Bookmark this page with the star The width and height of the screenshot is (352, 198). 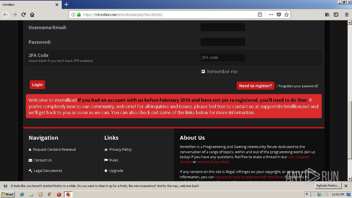287,15
